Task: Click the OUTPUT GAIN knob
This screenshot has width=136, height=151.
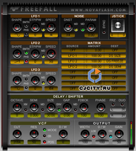Action: click(119, 134)
